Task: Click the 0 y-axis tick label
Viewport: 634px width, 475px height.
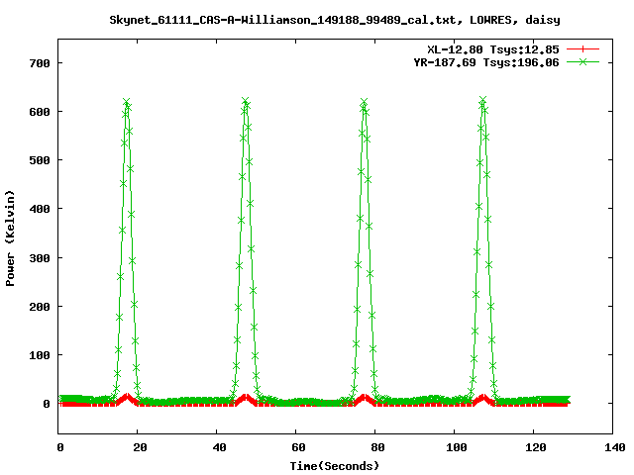Action: [47, 404]
